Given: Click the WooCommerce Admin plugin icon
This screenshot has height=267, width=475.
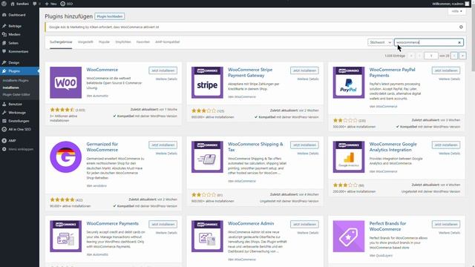Looking at the screenshot, I should click(207, 236).
